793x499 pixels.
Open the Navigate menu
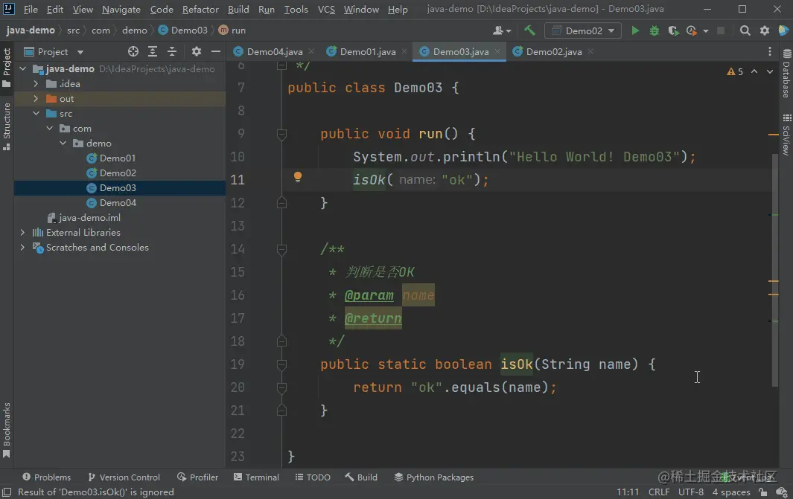(x=121, y=9)
